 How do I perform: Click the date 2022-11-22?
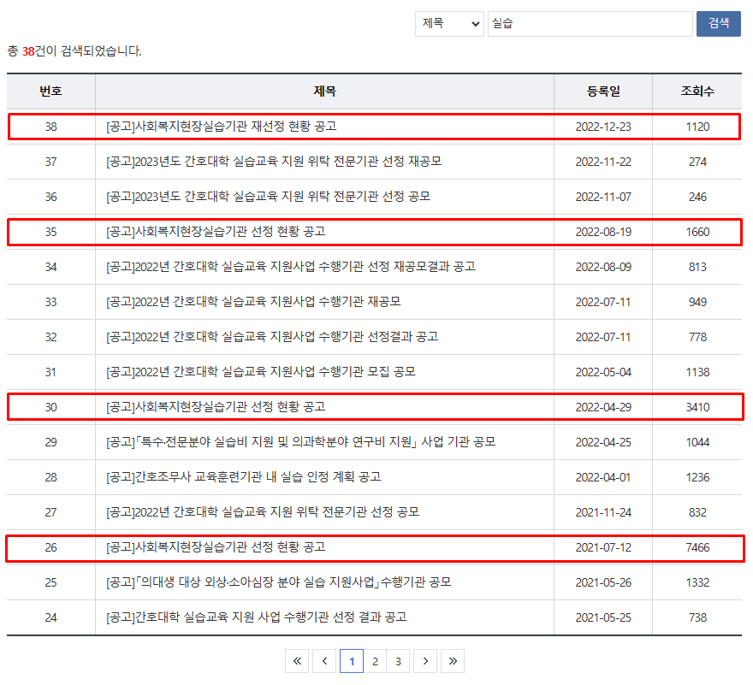(603, 162)
